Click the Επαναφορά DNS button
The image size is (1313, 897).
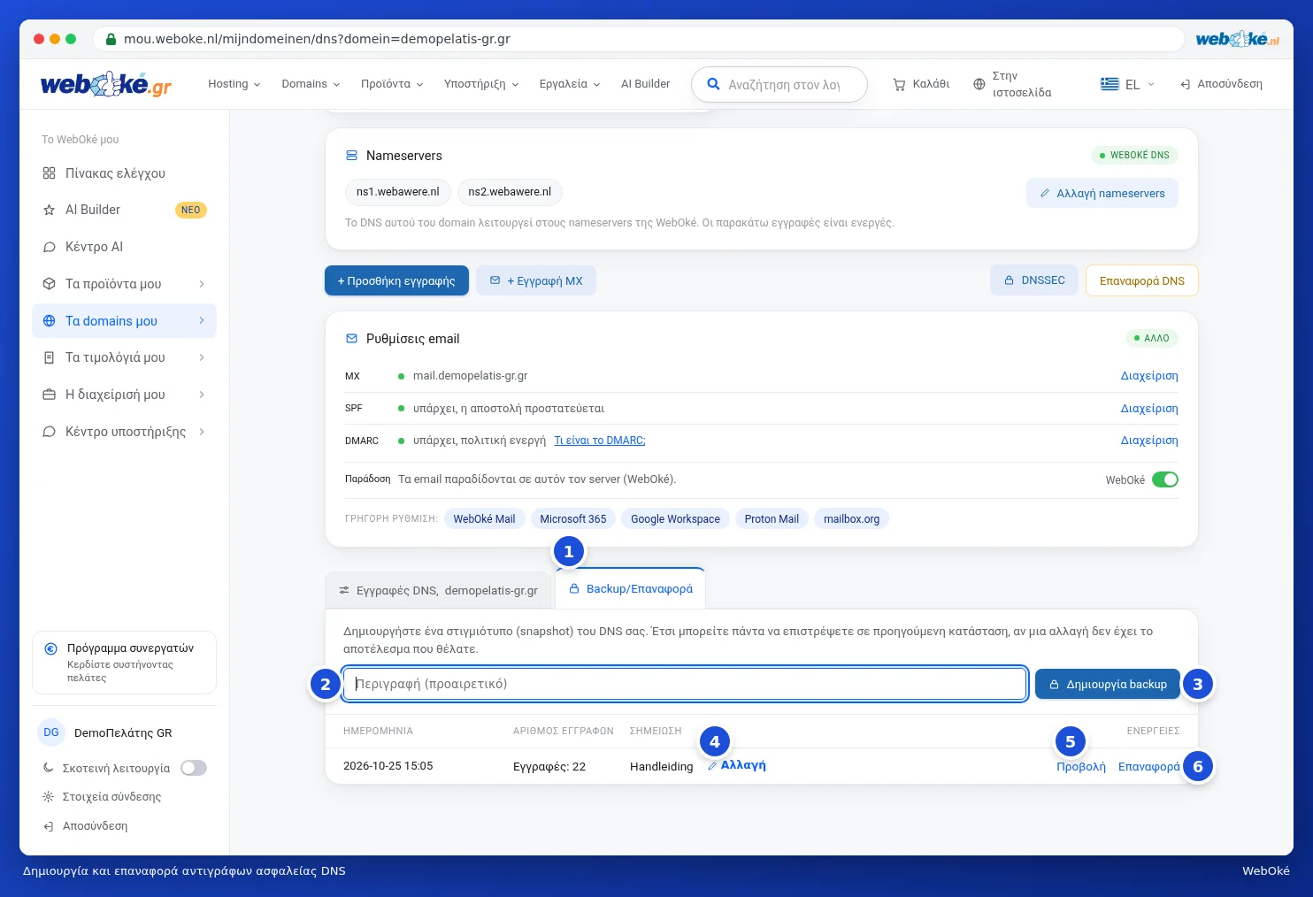coord(1142,280)
